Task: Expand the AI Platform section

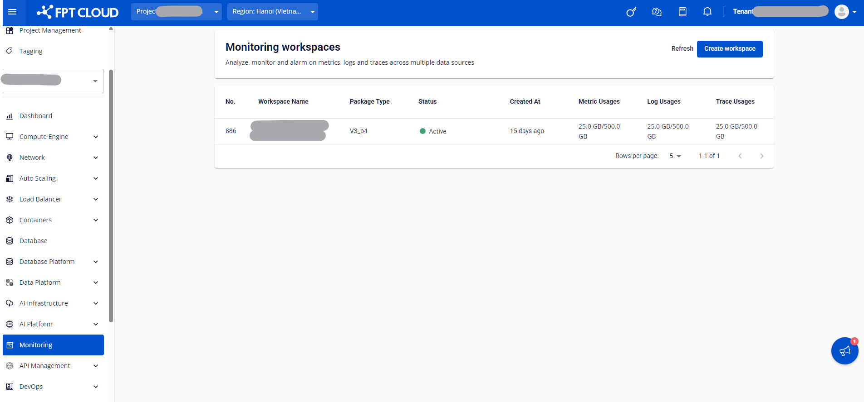Action: pyautogui.click(x=52, y=324)
